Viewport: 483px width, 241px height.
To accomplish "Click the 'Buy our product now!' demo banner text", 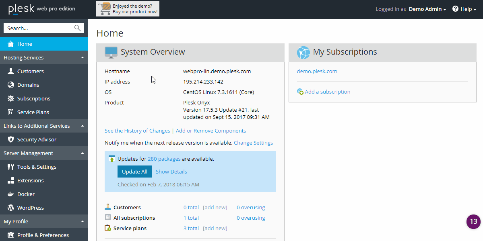I will tap(135, 12).
